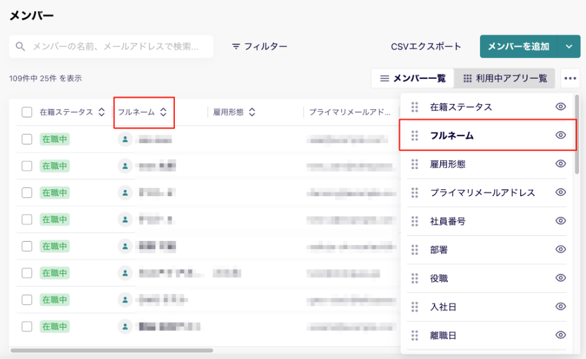Grab the drag handle for 部署

tap(414, 250)
